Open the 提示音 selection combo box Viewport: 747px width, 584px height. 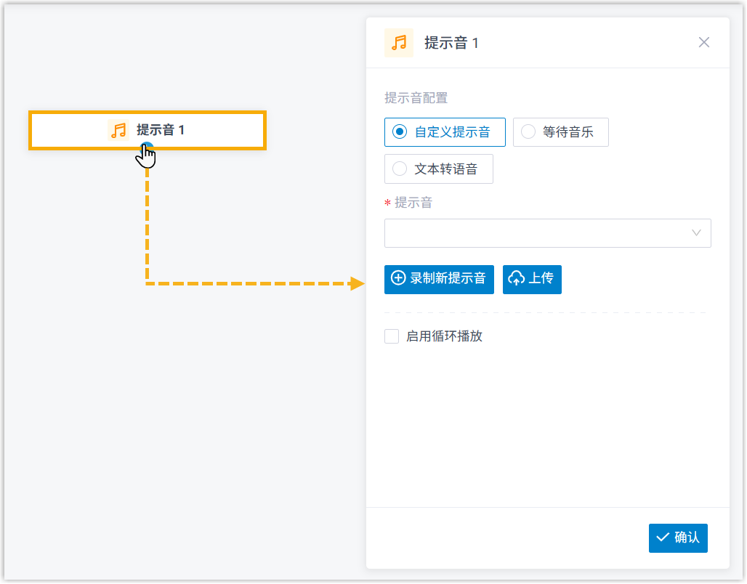click(538, 233)
